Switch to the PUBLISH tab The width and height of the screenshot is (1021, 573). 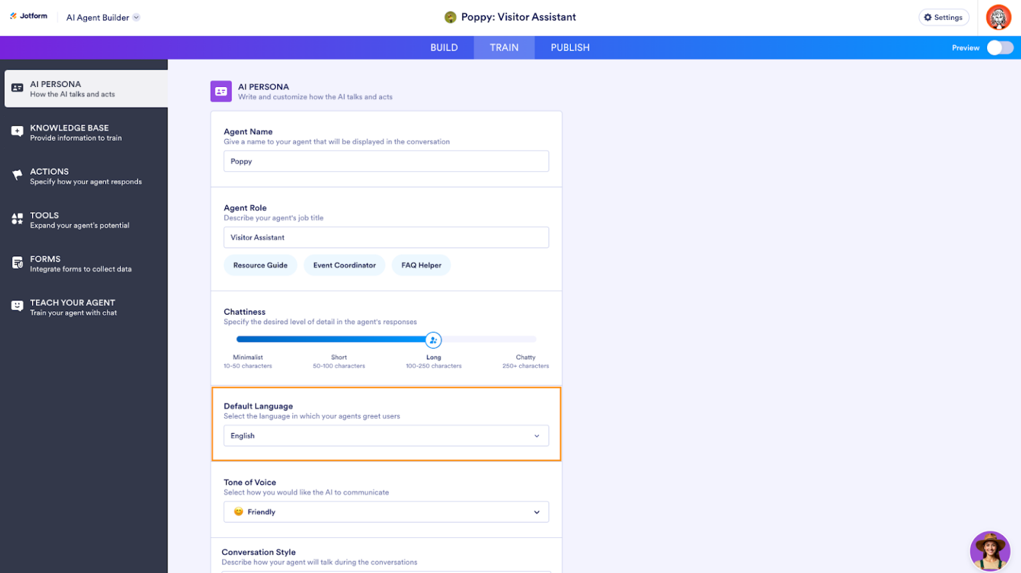tap(569, 47)
